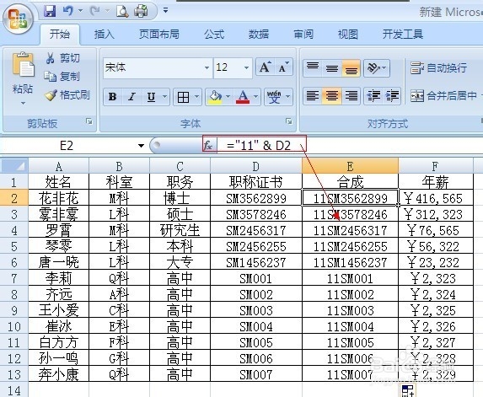Click the insert function fx button

point(208,145)
